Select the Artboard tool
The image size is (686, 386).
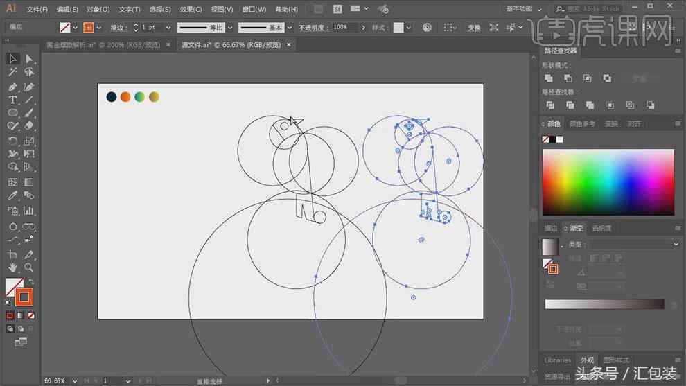(12, 255)
